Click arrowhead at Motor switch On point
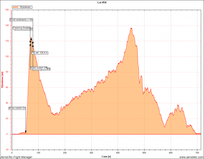 click(26, 132)
